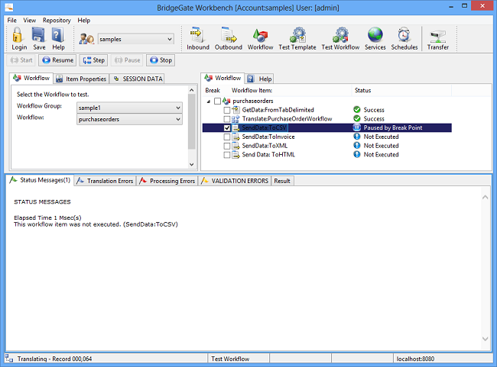Click Not Executed icon for SendData:ToInvoice
This screenshot has height=367, width=497.
(357, 137)
